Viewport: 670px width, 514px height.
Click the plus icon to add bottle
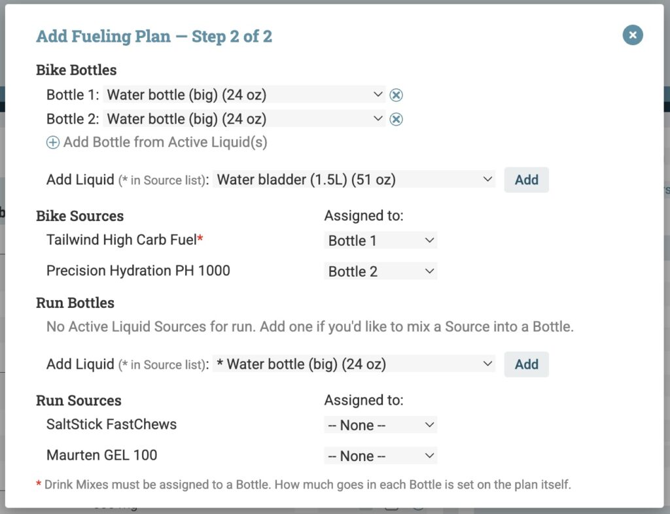point(53,142)
